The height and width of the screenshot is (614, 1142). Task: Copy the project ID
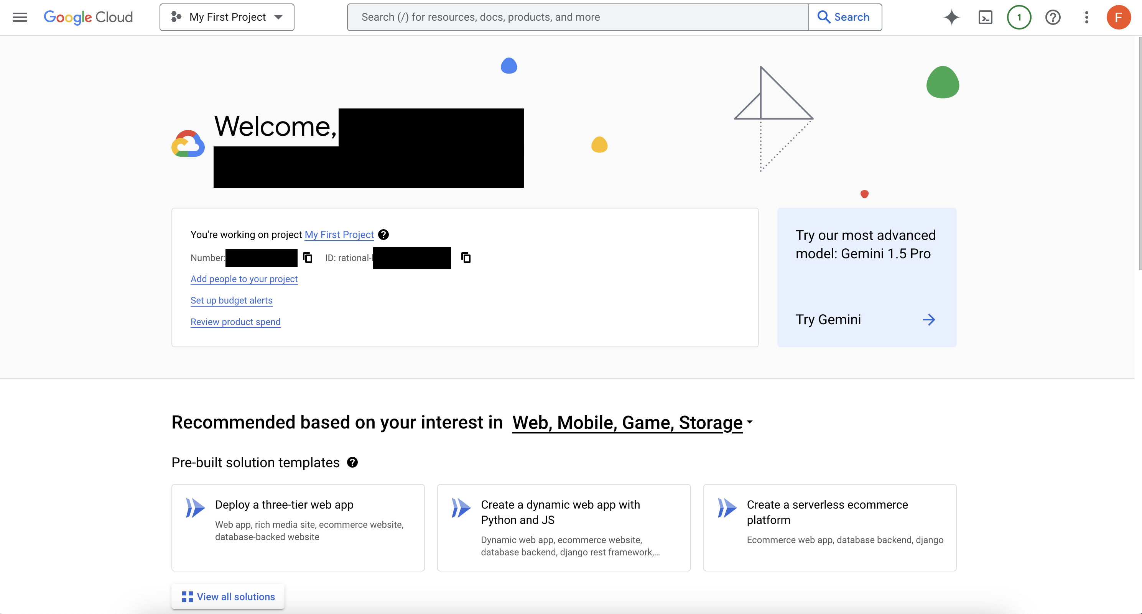[466, 258]
